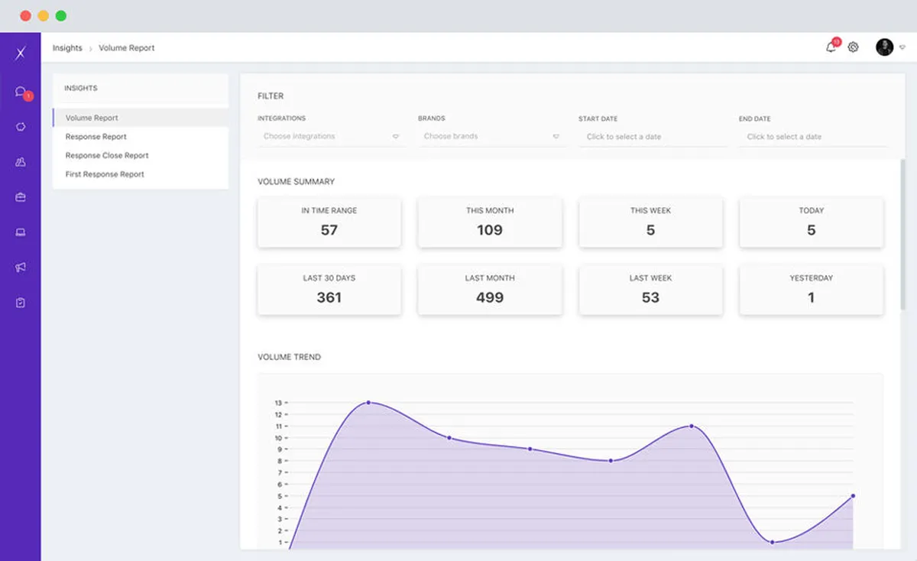Click the briefcase icon in the sidebar

click(21, 197)
